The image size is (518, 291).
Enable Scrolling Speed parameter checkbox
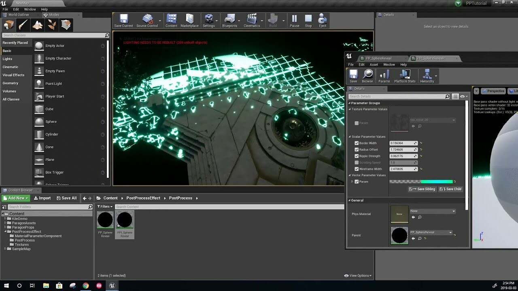coord(357,162)
